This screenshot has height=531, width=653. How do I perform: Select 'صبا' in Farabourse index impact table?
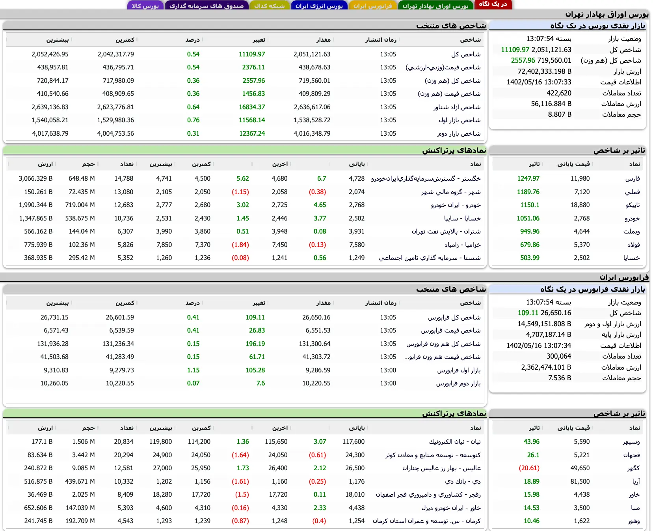635,508
